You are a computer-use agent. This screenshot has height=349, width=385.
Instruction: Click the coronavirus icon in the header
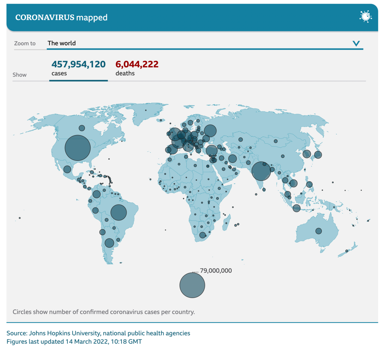(x=366, y=17)
